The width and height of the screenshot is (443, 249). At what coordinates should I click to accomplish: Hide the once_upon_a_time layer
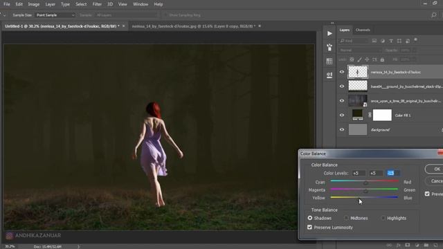pyautogui.click(x=342, y=100)
